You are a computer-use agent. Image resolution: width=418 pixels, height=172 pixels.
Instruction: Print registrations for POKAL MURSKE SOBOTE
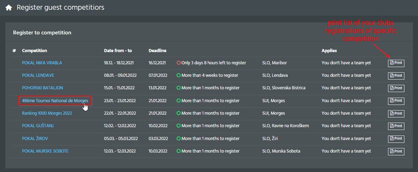click(x=396, y=152)
